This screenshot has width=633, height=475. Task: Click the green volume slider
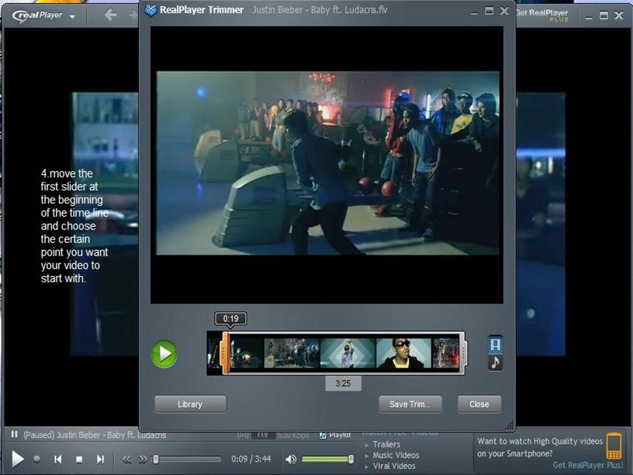point(327,459)
